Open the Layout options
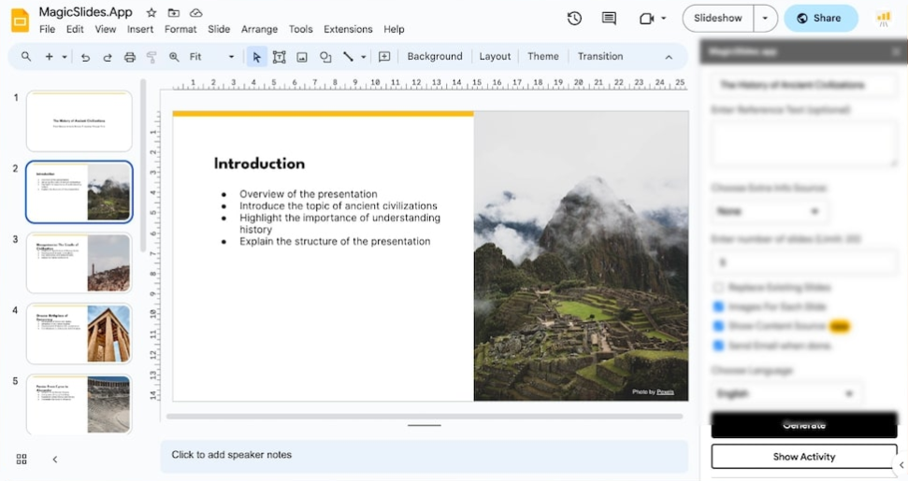This screenshot has width=908, height=481. (495, 57)
